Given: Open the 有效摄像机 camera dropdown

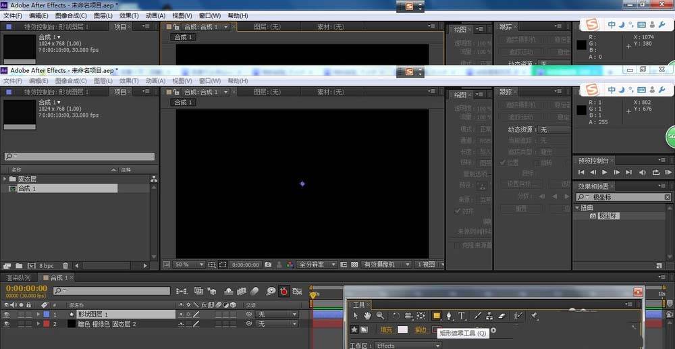Looking at the screenshot, I should [386, 265].
